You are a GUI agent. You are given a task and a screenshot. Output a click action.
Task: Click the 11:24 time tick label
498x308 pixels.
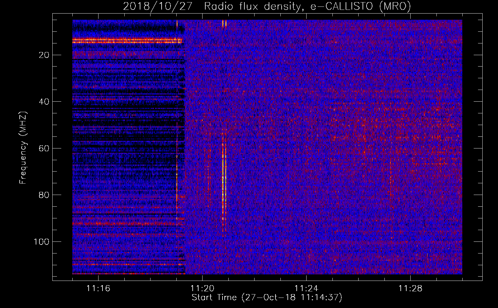click(x=306, y=289)
